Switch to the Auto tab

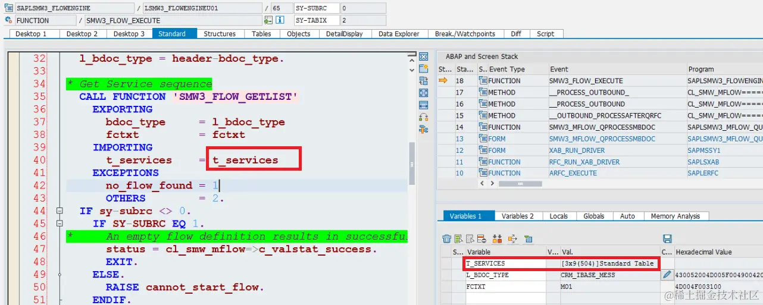point(627,216)
